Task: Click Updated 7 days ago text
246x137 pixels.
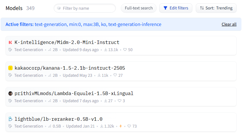Action: point(81,101)
